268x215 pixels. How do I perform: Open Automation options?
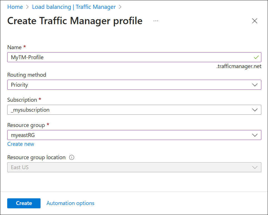pos(70,203)
